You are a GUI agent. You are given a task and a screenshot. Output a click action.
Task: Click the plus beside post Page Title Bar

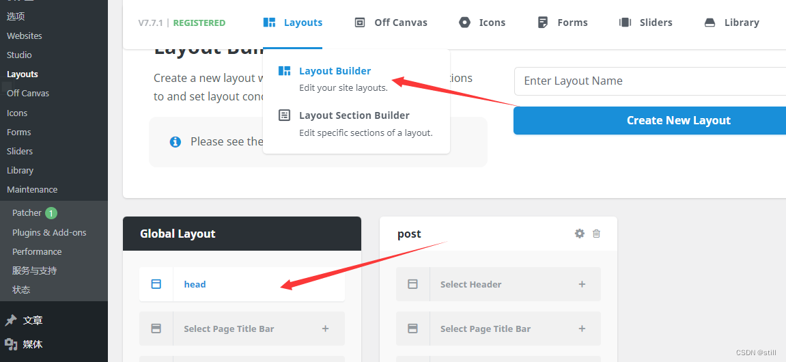click(582, 329)
